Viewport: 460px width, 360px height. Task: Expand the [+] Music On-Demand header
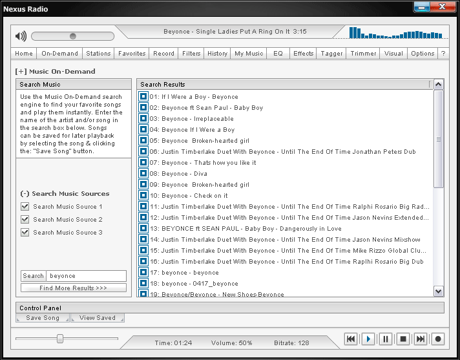pyautogui.click(x=21, y=71)
